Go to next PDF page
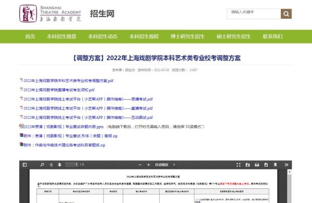Screen dimensions: 312x203 (x=59, y=165)
